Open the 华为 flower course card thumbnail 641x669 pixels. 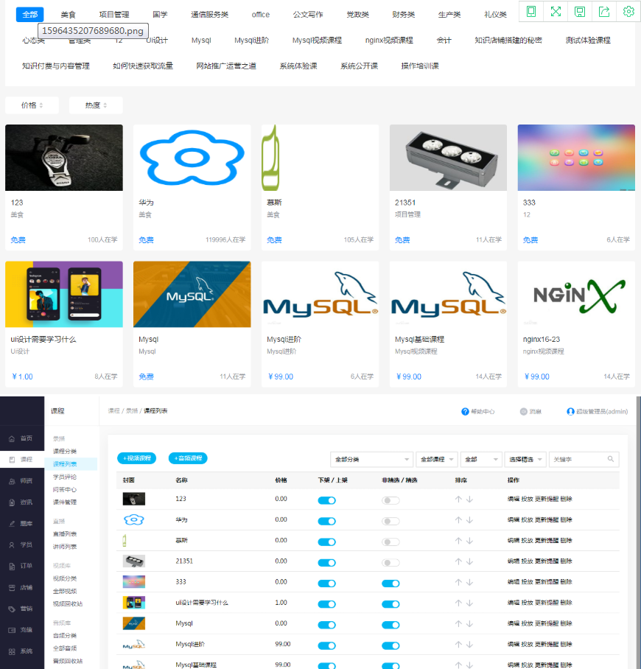(192, 158)
